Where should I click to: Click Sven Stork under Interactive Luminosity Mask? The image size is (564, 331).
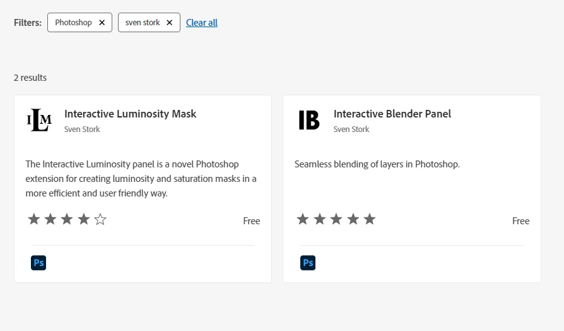point(82,129)
